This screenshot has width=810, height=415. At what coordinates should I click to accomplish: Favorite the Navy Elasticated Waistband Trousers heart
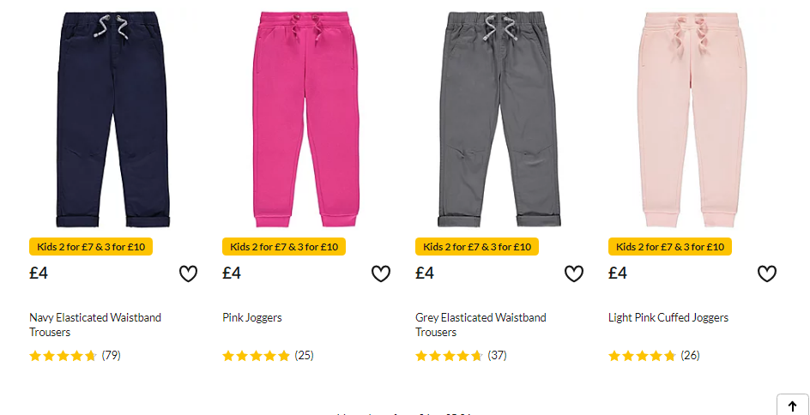pos(188,274)
